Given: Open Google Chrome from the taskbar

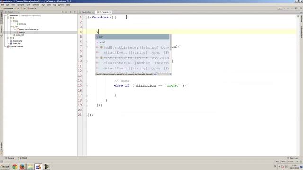Looking at the screenshot, I should [15, 167].
